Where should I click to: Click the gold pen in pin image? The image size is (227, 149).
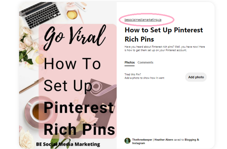[31, 85]
